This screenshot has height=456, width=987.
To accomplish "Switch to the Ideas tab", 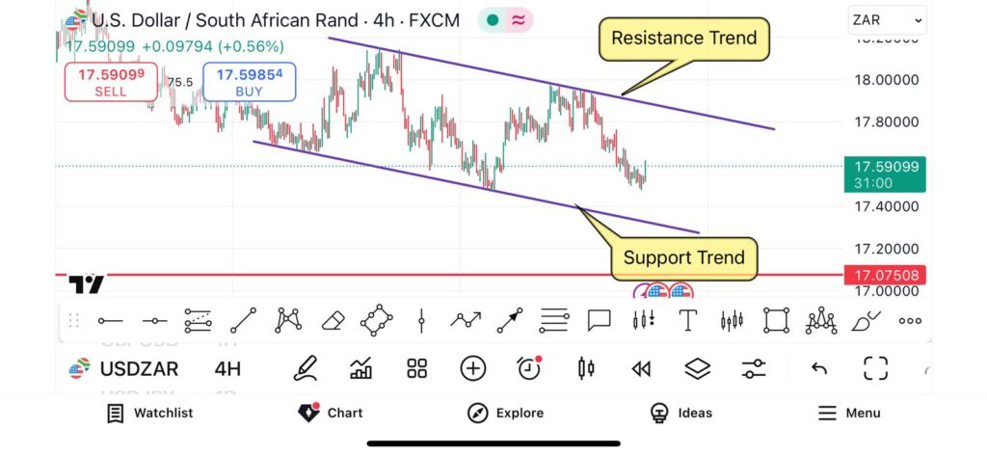I will (681, 413).
